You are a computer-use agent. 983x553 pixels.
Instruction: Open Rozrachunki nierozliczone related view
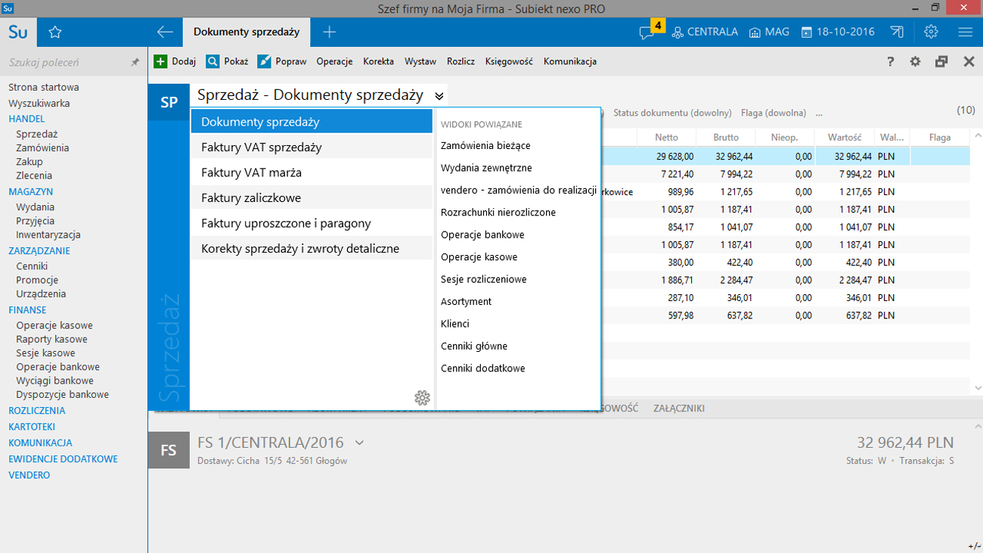point(498,213)
